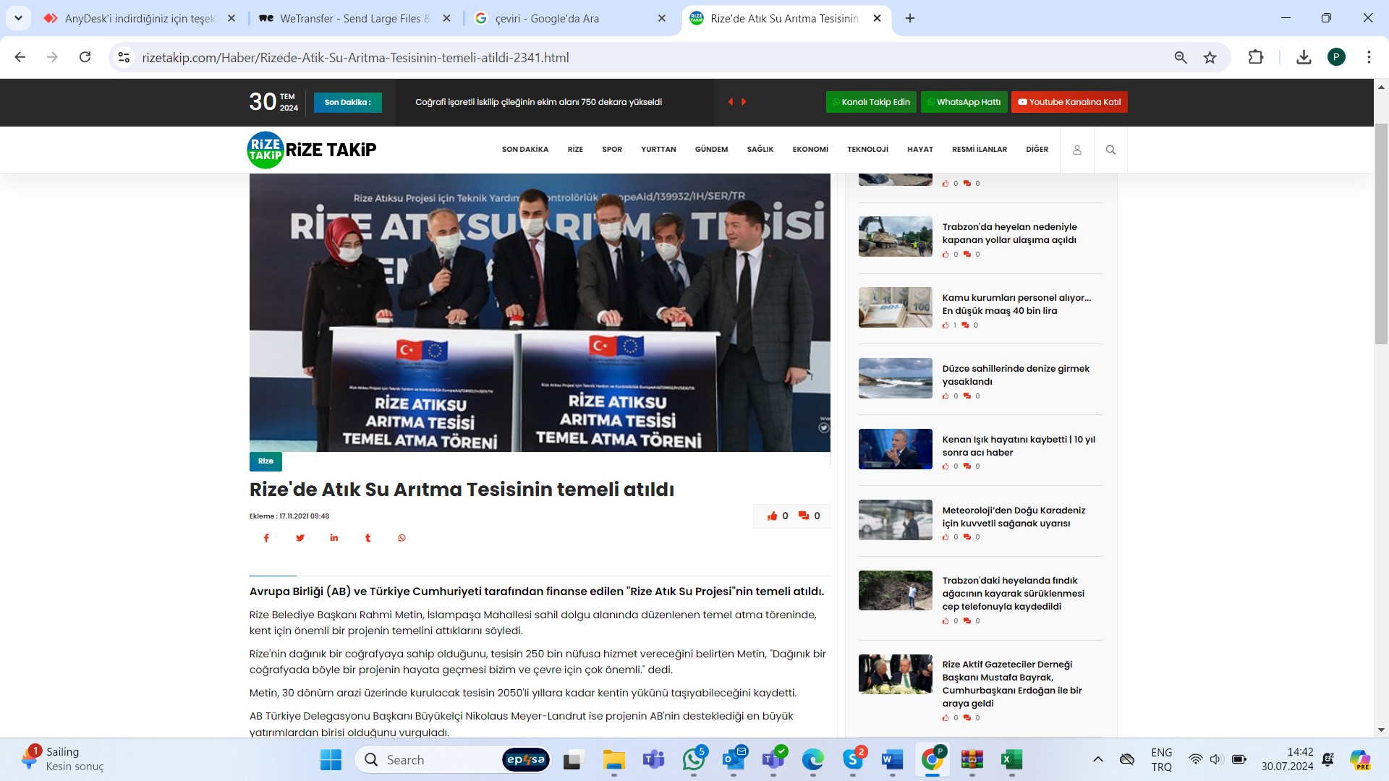Share article on Facebook
1389x781 pixels.
266,537
